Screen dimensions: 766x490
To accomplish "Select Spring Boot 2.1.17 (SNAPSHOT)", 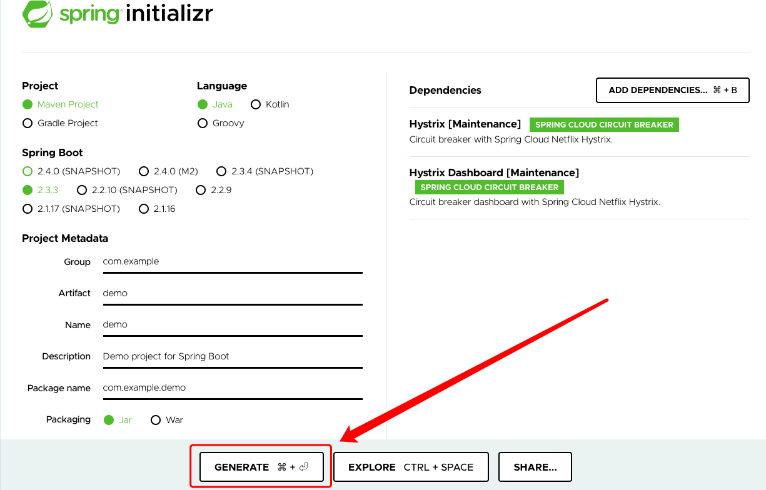I will 71,209.
